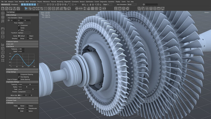Toggle the Face Spacing checkbox
This screenshot has width=211, height=119.
pos(19,77)
